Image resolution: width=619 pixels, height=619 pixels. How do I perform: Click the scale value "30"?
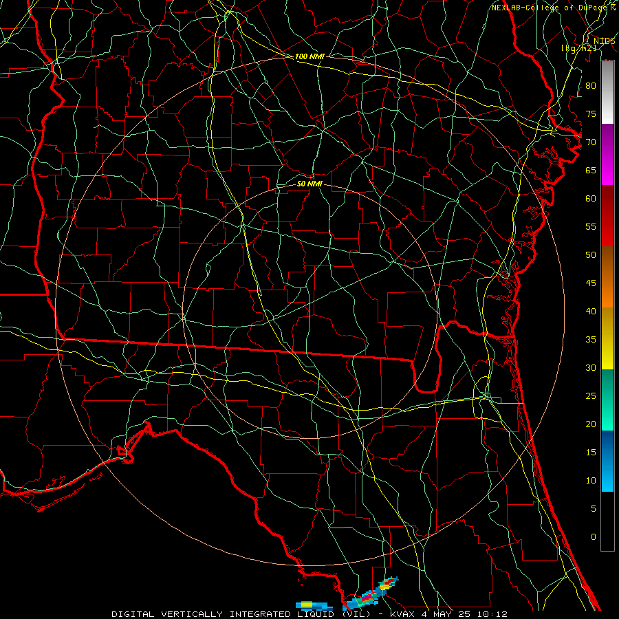591,367
